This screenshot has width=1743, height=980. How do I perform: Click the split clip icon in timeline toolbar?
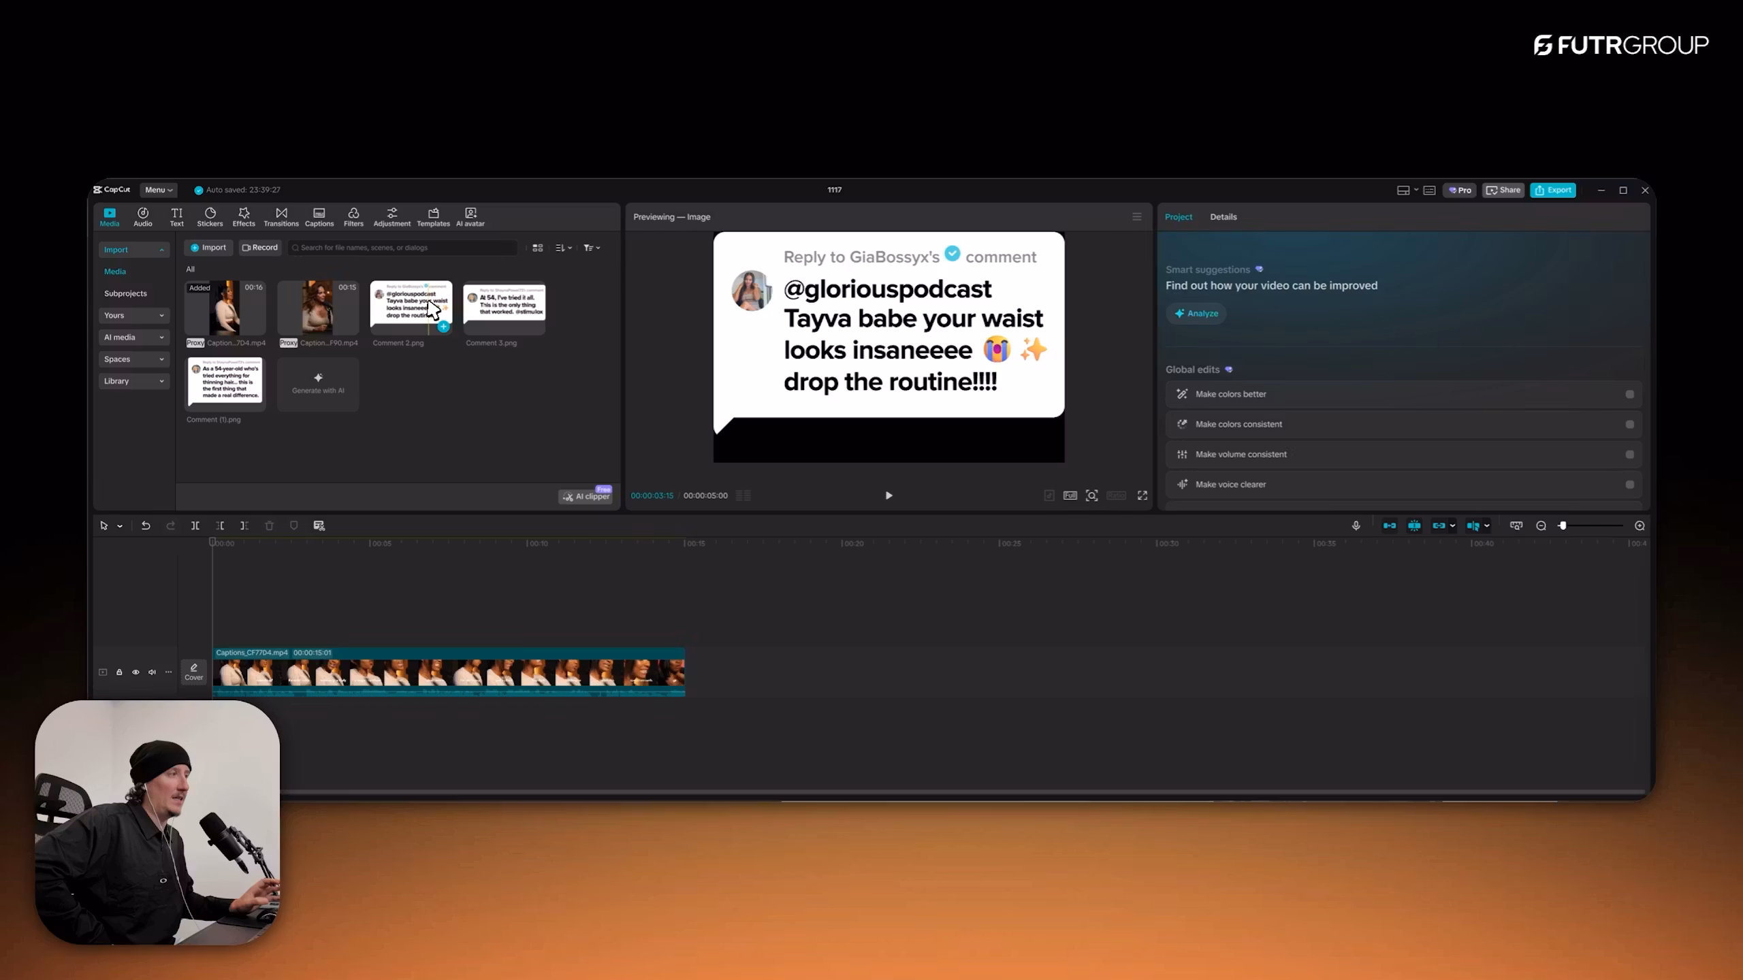click(195, 525)
